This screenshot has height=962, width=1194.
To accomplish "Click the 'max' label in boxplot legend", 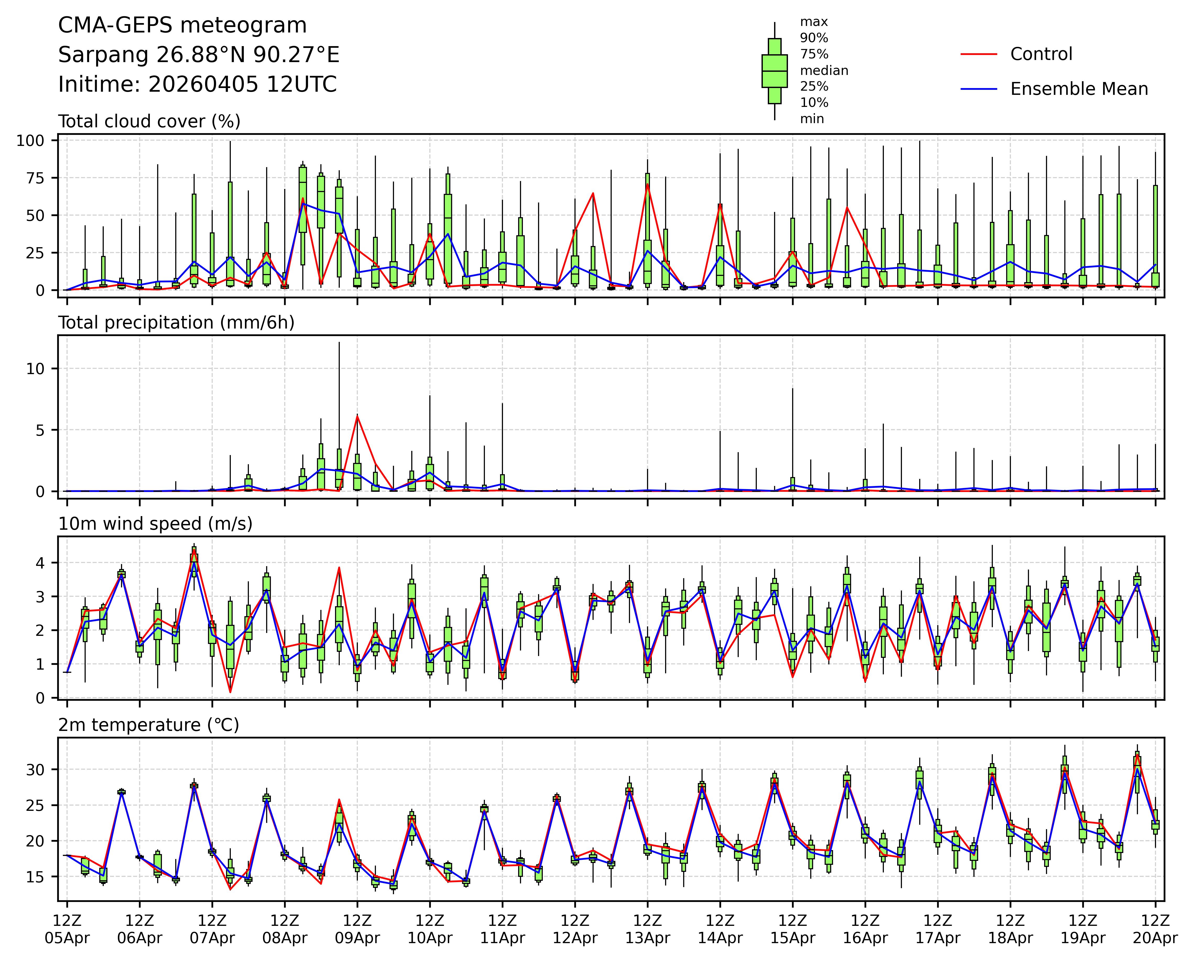I will pos(813,22).
